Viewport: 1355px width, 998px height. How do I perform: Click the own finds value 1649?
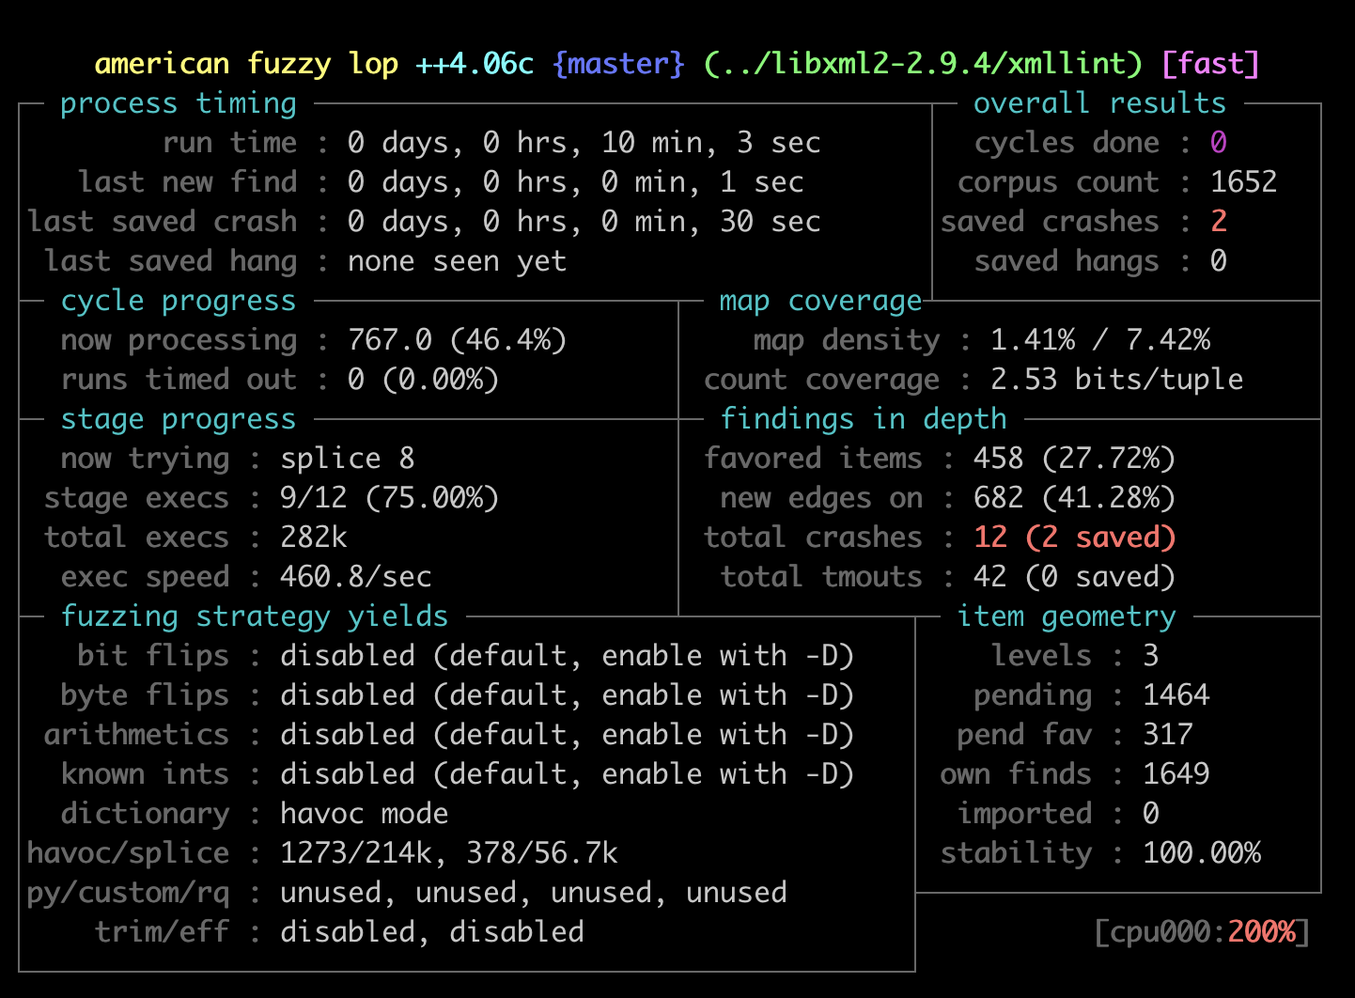pyautogui.click(x=1176, y=774)
